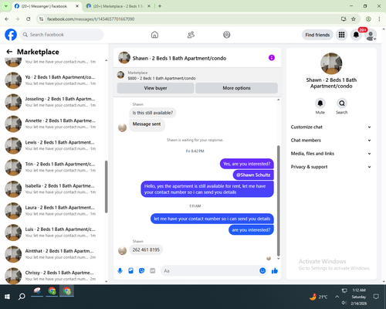Click the Search Facebook field
This screenshot has height=309, width=386.
click(62, 35)
